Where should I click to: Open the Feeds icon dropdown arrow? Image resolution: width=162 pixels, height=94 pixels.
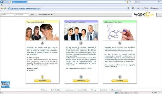(x=136, y=8)
